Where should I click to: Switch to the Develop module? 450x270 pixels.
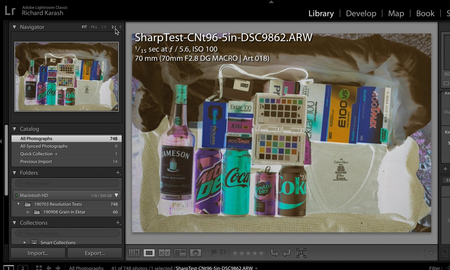361,13
